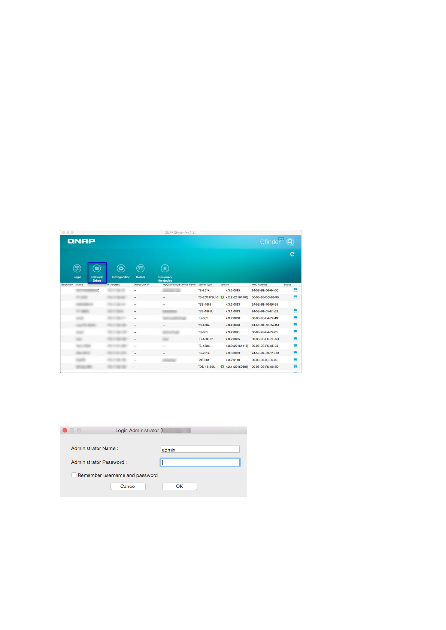This screenshot has width=446, height=630.
Task: Select version cell 4.3.2.0056
Action: click(233, 325)
